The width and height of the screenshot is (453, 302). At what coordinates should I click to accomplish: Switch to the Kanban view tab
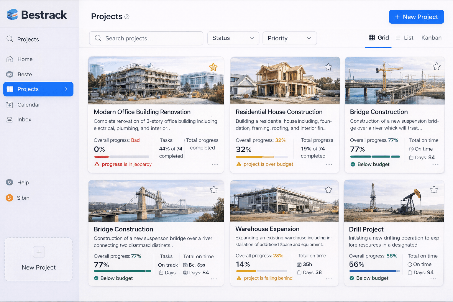pos(431,38)
